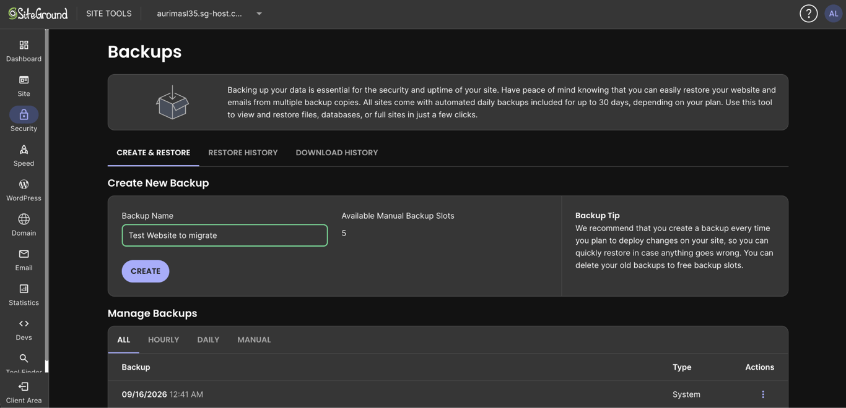Open the Tool Finder search icon

tap(24, 359)
